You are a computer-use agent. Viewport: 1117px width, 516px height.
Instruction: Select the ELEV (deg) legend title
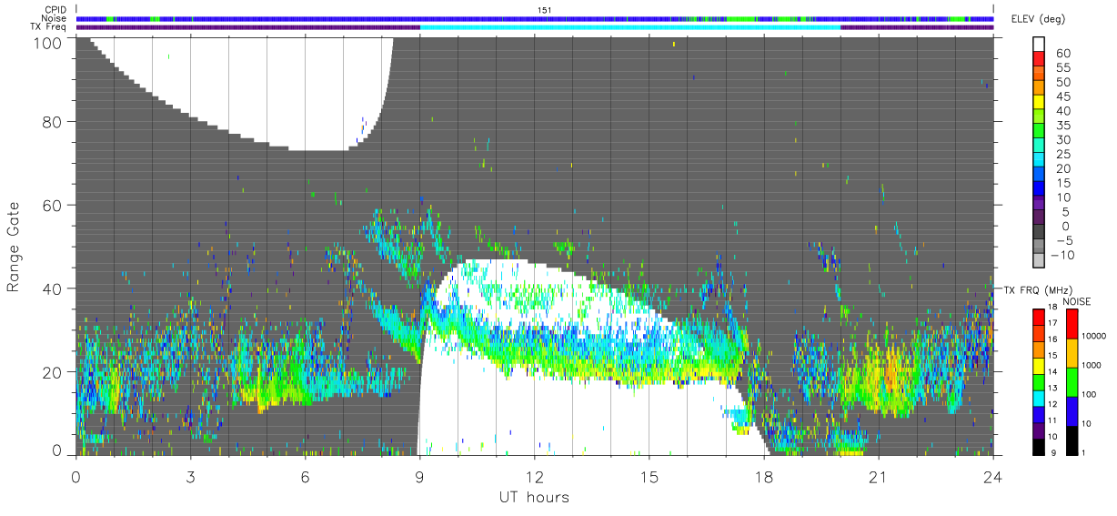1038,19
